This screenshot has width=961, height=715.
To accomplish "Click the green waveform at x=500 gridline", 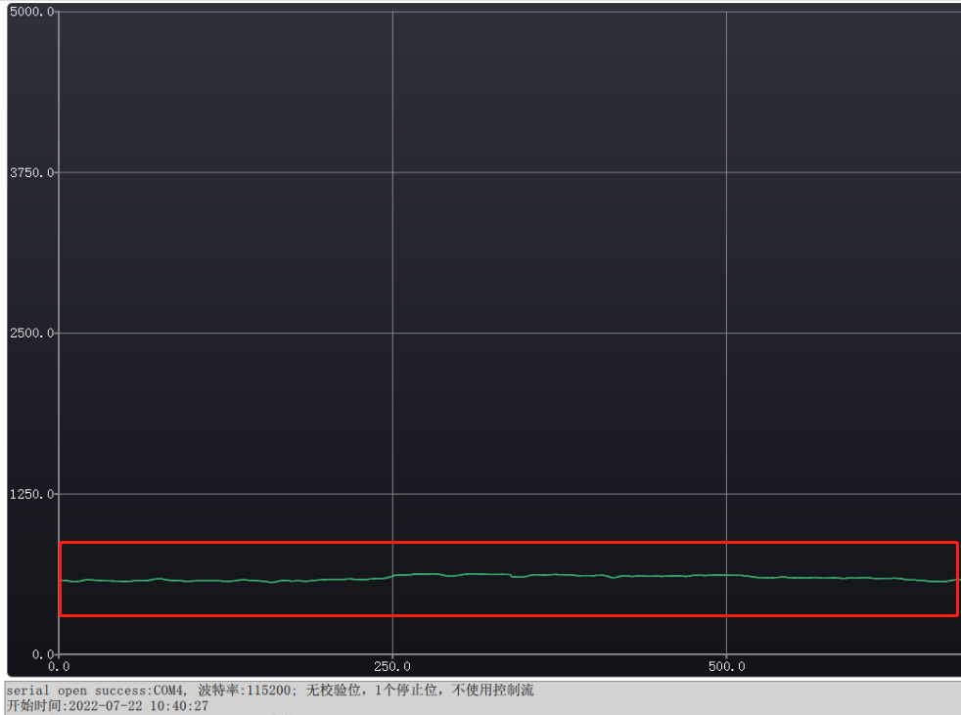I will [726, 575].
